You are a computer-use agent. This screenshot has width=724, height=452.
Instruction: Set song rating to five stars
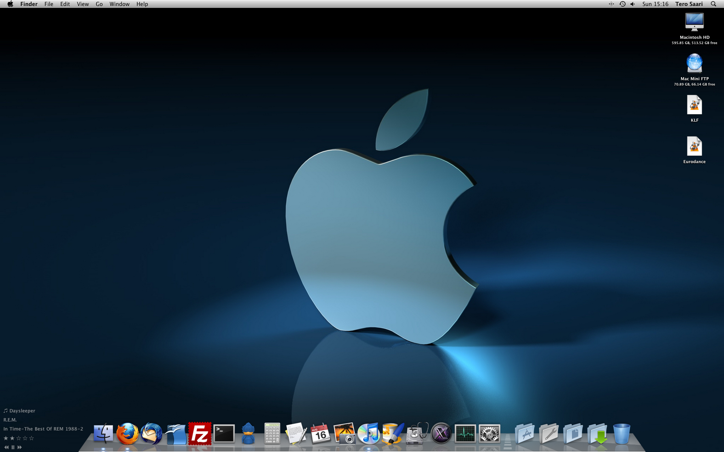click(31, 438)
